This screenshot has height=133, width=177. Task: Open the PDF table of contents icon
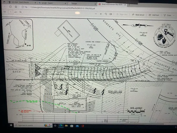(x=5, y=12)
